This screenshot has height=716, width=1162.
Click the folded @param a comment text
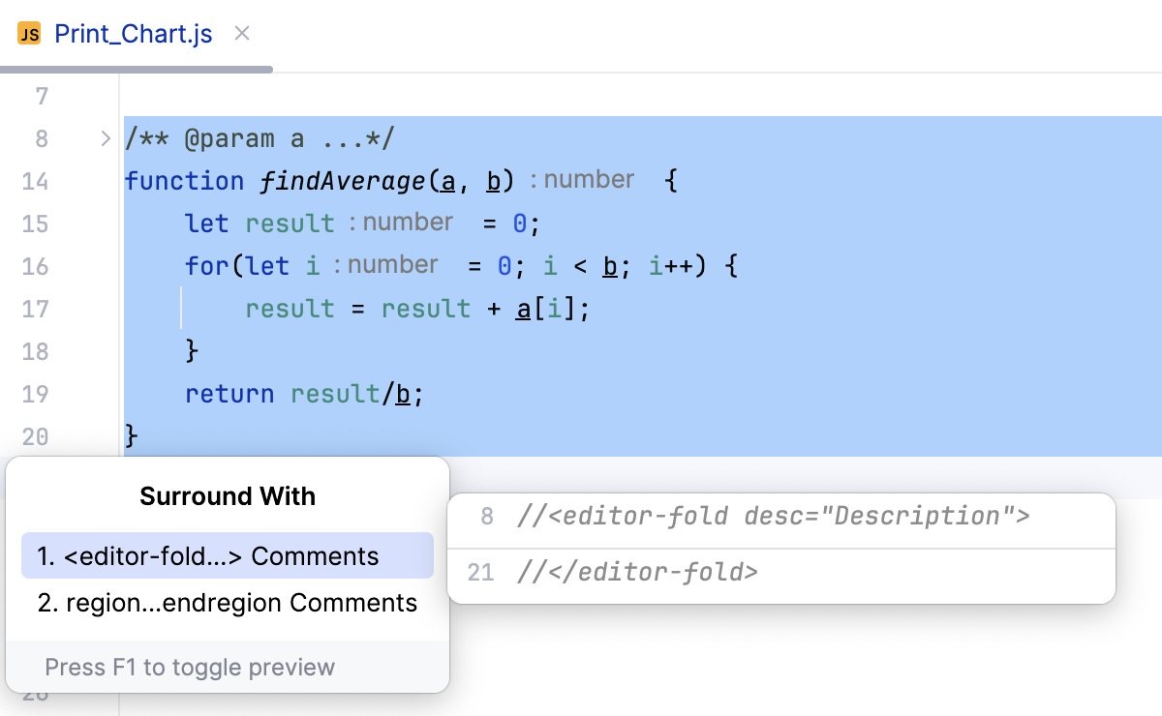coord(260,138)
